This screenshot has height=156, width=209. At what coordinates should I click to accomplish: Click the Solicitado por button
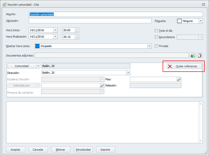(x=22, y=85)
